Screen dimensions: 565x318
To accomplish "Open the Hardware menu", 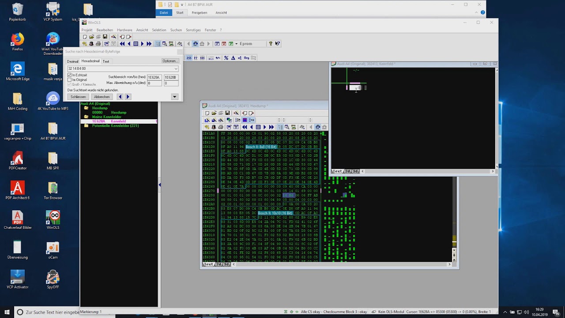I will coord(125,30).
